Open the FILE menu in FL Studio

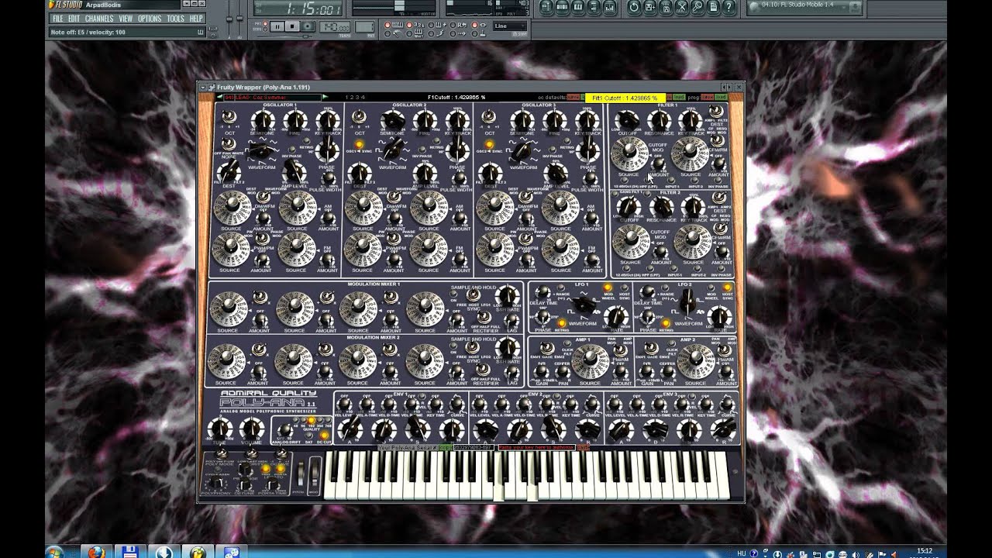click(57, 19)
